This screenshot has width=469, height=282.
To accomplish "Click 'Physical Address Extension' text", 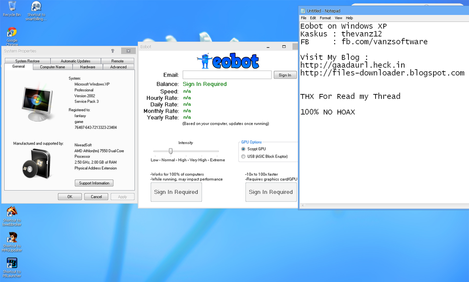I will 96,168.
